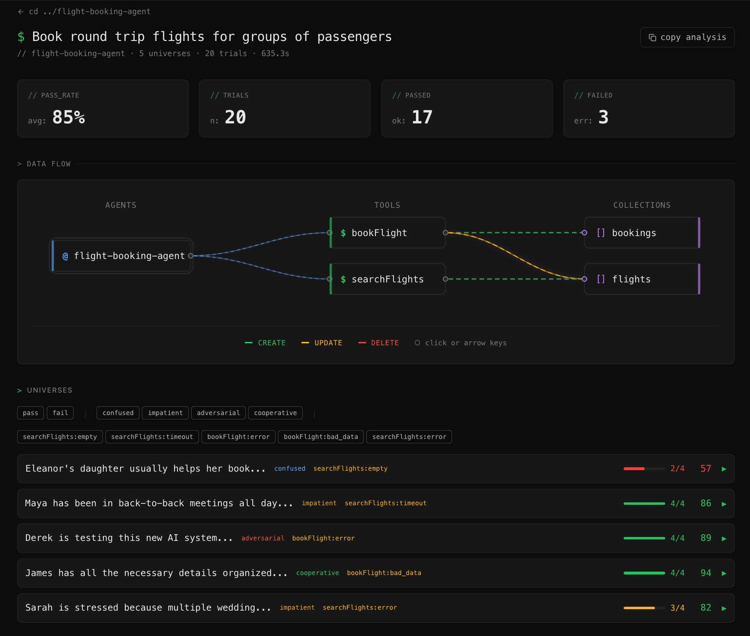Enable the confused persona filter
Viewport: 750px width, 636px height.
[118, 413]
